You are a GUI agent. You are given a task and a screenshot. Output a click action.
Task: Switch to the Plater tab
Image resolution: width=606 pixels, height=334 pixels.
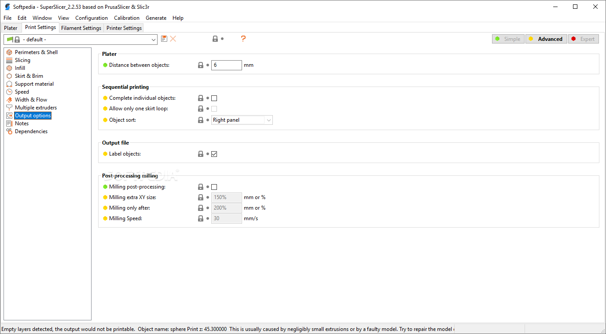pyautogui.click(x=11, y=28)
